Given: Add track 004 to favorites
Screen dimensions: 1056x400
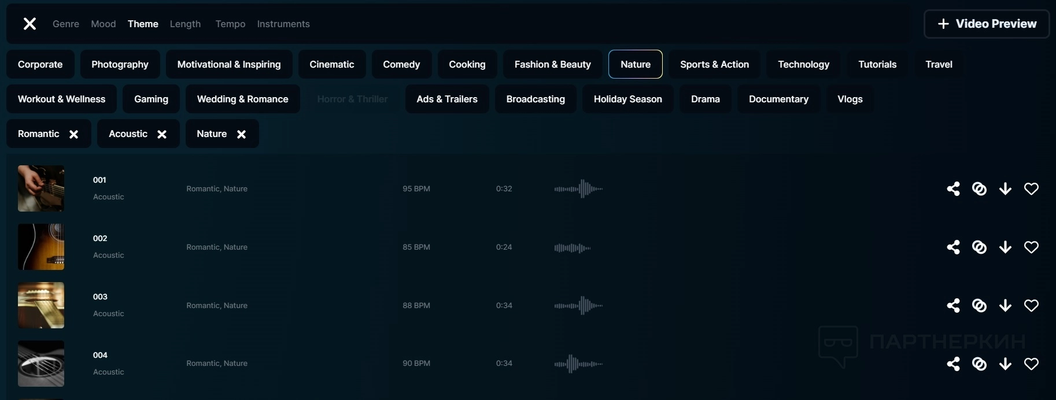Looking at the screenshot, I should click(1031, 364).
